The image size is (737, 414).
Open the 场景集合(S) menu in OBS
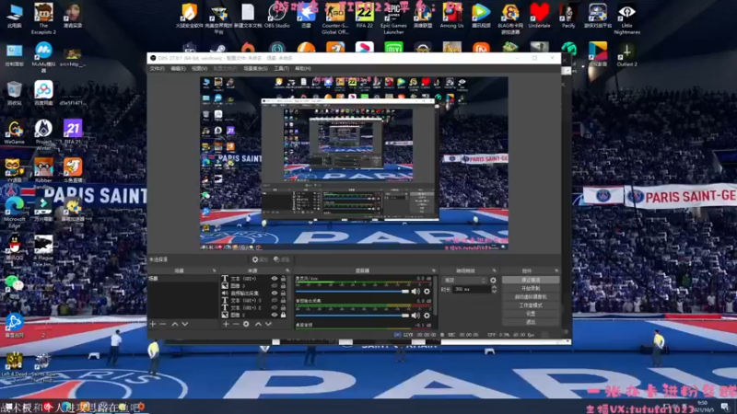(255, 68)
